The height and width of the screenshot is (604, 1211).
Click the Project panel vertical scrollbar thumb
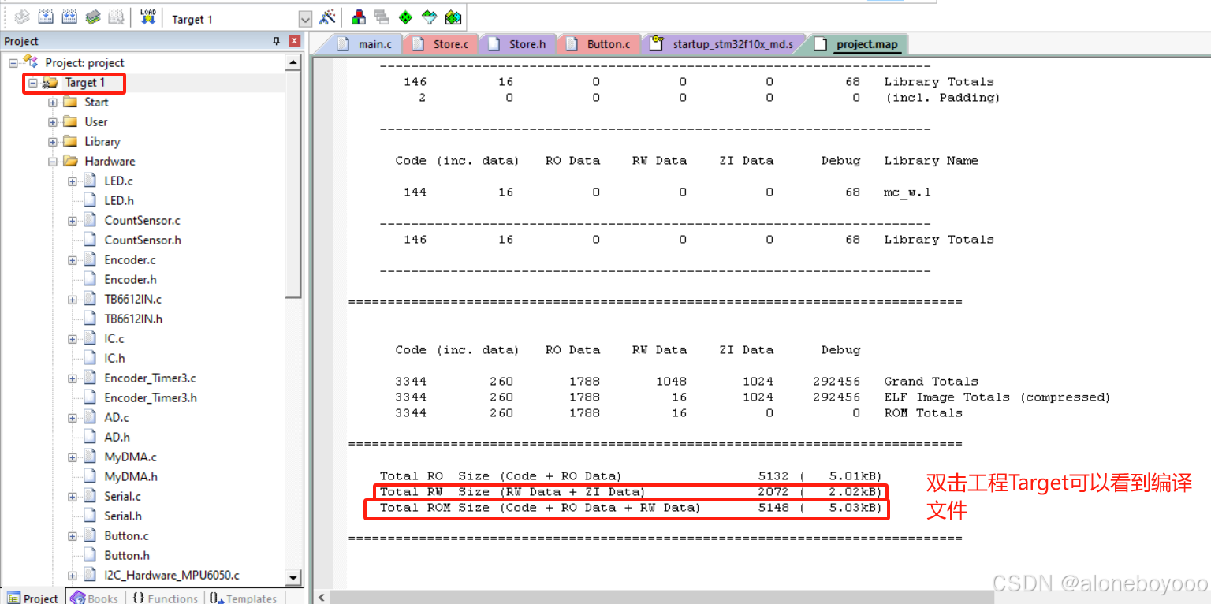(293, 184)
